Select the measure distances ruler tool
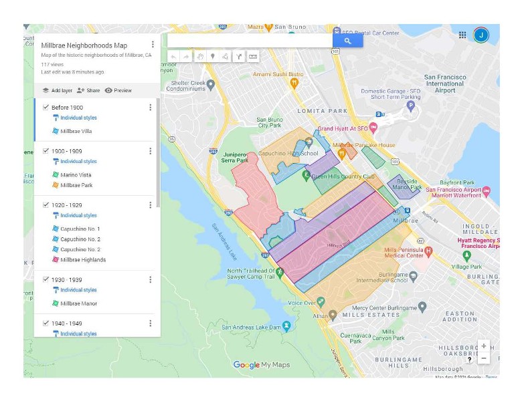Image resolution: width=522 pixels, height=403 pixels. [x=253, y=57]
